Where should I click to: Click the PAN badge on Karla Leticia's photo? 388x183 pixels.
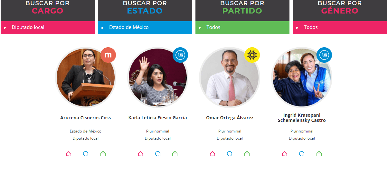coord(180,55)
